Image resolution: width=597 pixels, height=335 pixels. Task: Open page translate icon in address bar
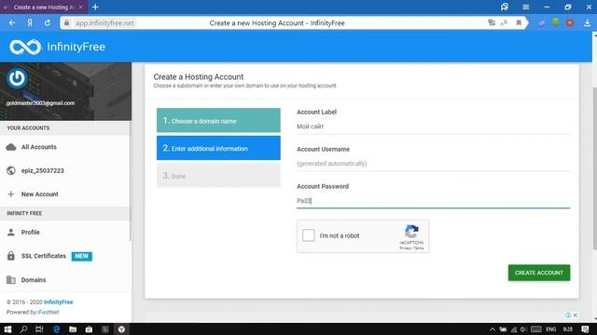tap(492, 22)
